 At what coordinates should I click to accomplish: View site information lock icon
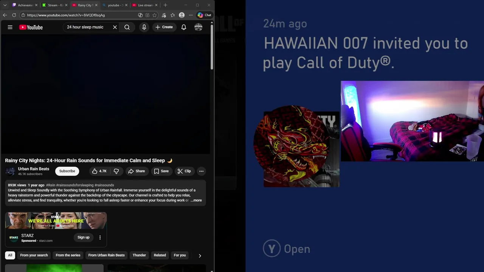(23, 15)
